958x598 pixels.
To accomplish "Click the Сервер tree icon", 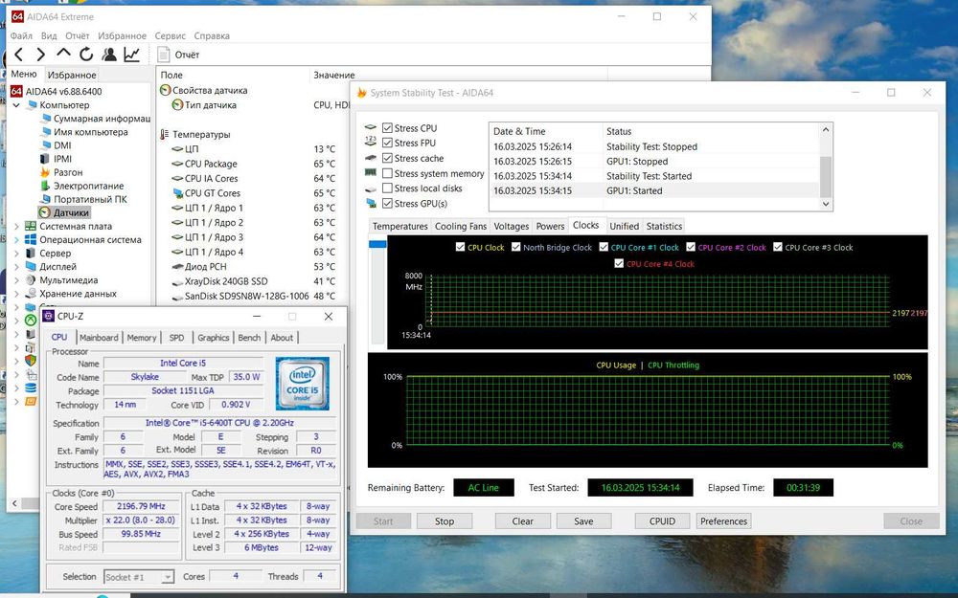I will point(31,253).
